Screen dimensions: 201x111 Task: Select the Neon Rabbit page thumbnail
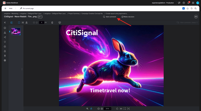16,32
